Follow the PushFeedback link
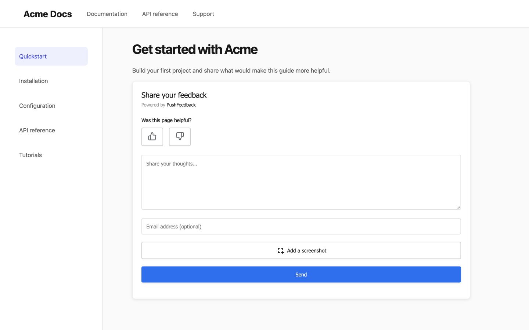Screen dimensions: 529x330 (181, 105)
